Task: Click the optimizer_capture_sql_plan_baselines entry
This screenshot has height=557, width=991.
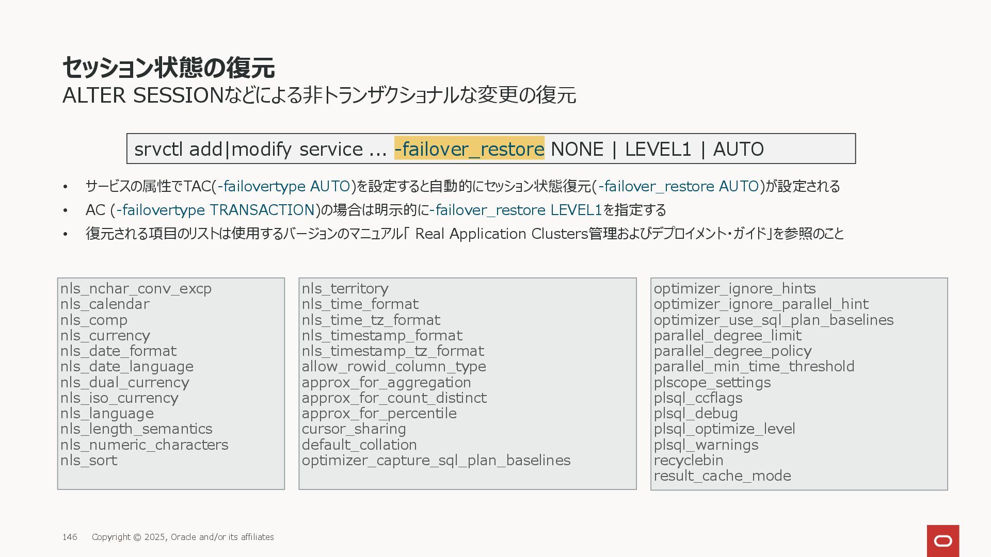Action: [436, 460]
